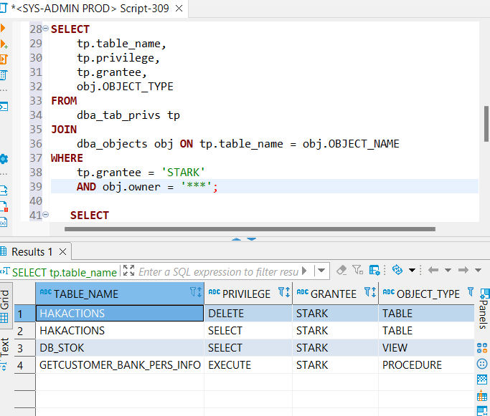Open the filter history dropdown arrow
The height and width of the screenshot is (416, 490).
pos(321,271)
